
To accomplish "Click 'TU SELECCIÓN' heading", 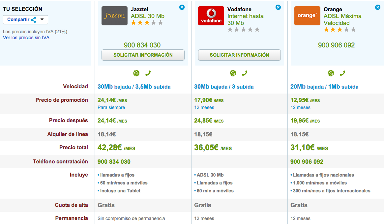I will 22,9.
